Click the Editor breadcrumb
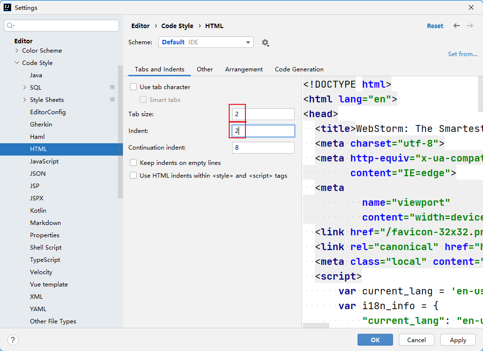This screenshot has height=351, width=483. pos(141,26)
